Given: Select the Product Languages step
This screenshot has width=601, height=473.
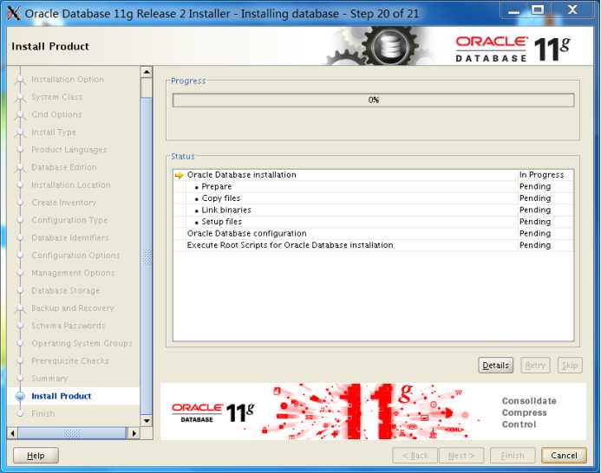Looking at the screenshot, I should point(69,150).
